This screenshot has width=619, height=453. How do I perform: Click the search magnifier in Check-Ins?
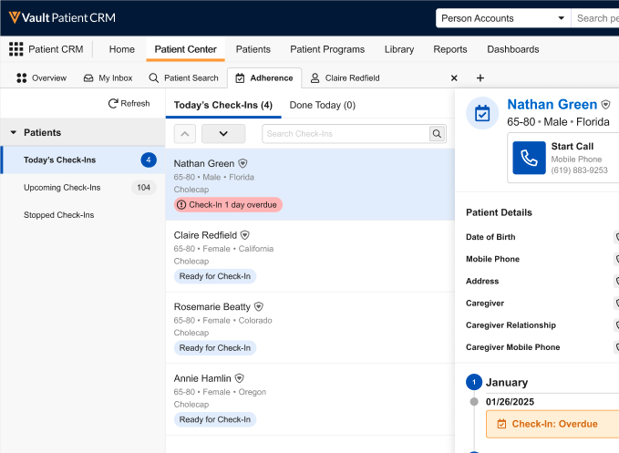[438, 134]
